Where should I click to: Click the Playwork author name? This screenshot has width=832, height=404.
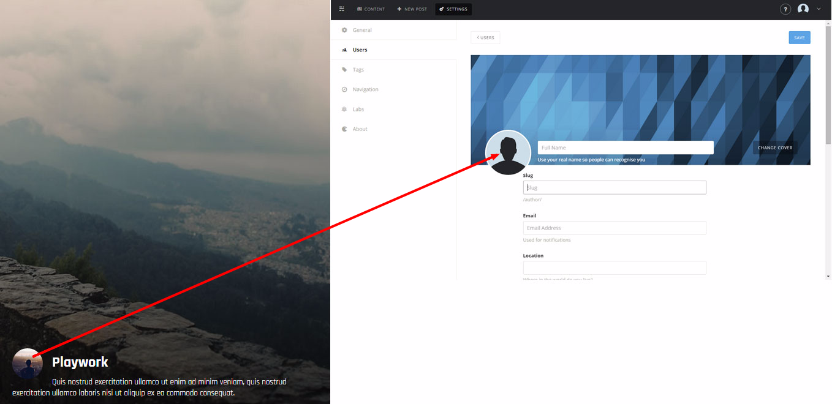80,362
